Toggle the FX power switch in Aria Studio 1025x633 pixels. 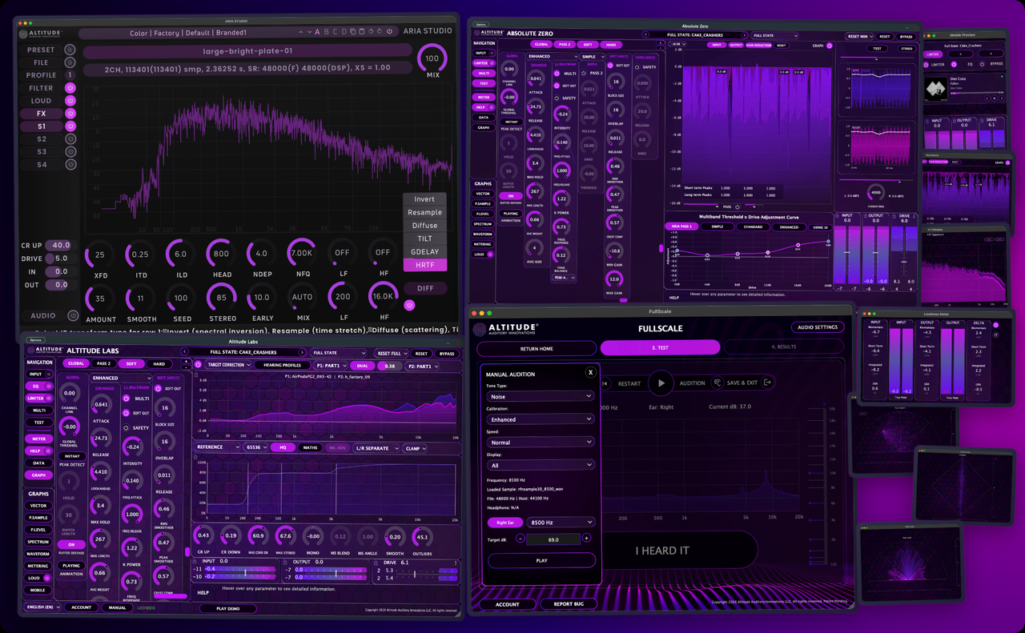tap(70, 114)
